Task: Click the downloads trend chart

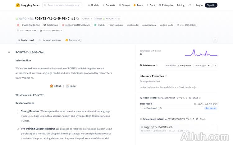Action: click(201, 53)
